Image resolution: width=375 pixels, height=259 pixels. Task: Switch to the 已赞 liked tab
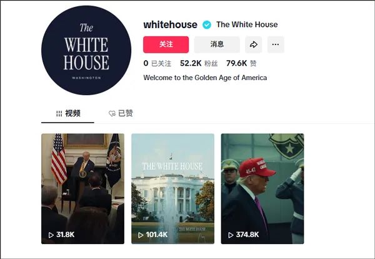[121, 113]
